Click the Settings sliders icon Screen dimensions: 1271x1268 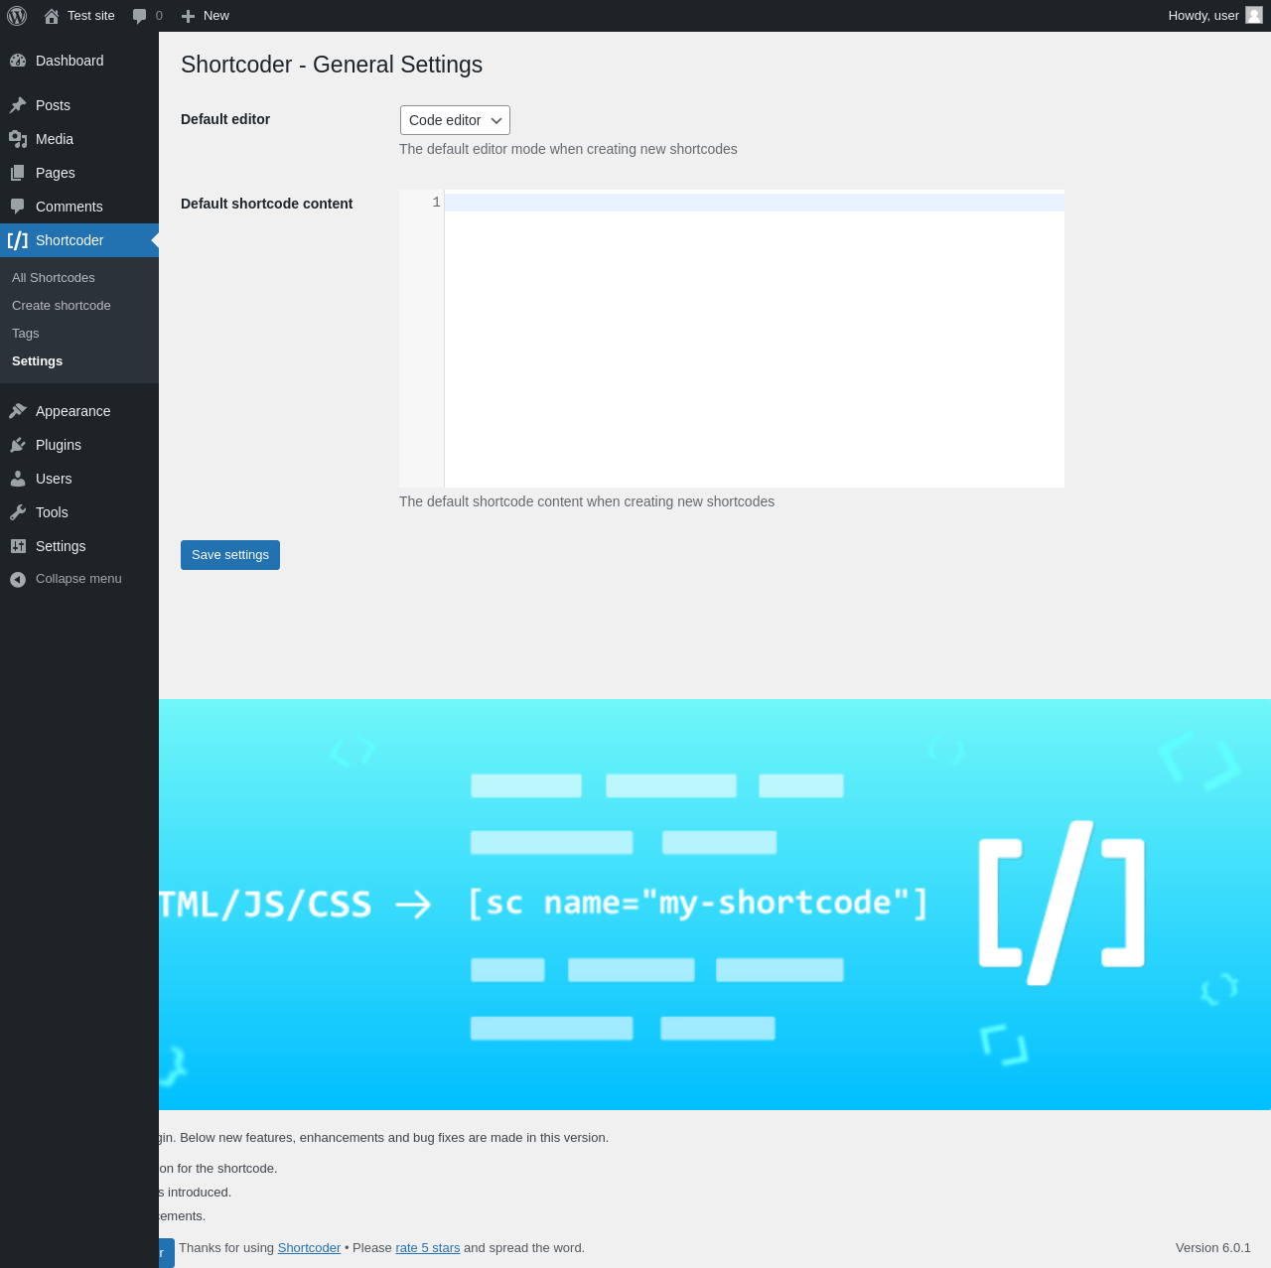pyautogui.click(x=18, y=546)
